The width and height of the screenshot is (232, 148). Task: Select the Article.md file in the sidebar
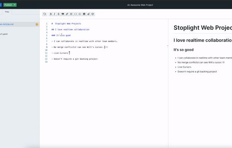coord(7,24)
